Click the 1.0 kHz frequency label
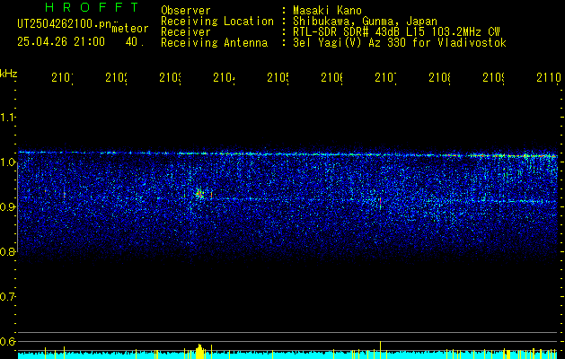Image resolution: width=565 pixels, height=359 pixels. tap(7, 162)
